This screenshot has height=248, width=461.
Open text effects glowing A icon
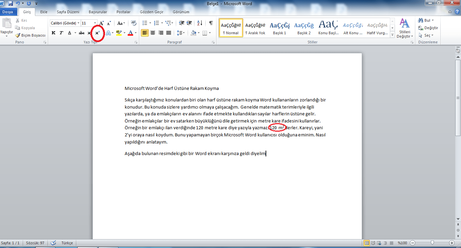108,33
